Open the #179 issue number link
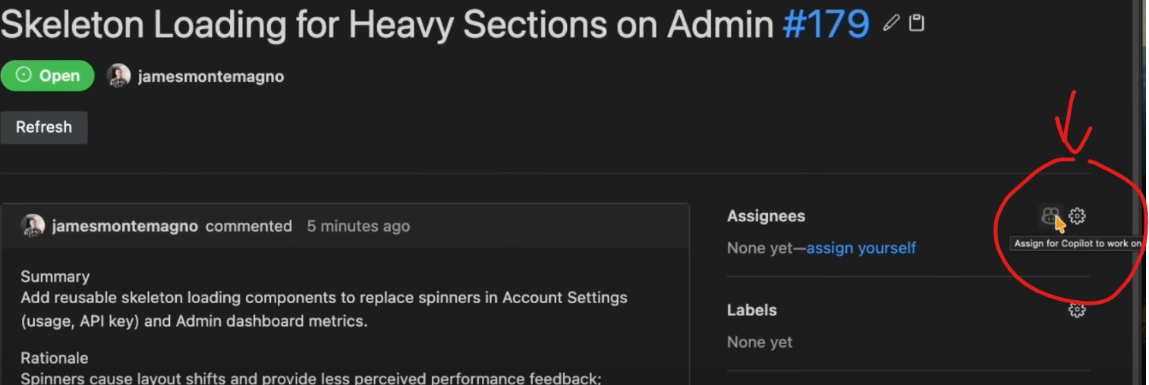Image resolution: width=1149 pixels, height=385 pixels. pos(826,24)
